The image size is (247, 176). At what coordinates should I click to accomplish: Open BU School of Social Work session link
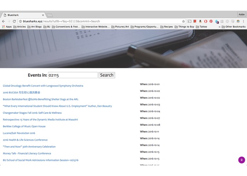pos(41,160)
